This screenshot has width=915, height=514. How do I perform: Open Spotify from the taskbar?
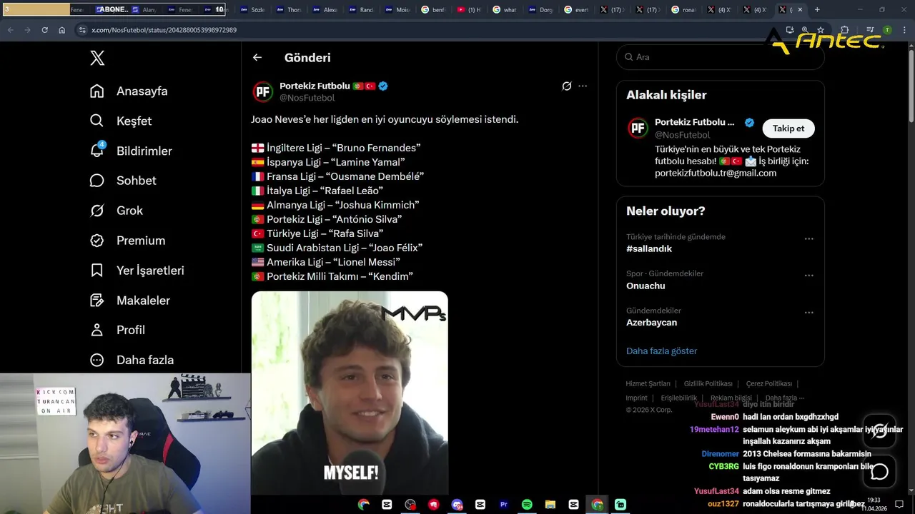pyautogui.click(x=527, y=505)
